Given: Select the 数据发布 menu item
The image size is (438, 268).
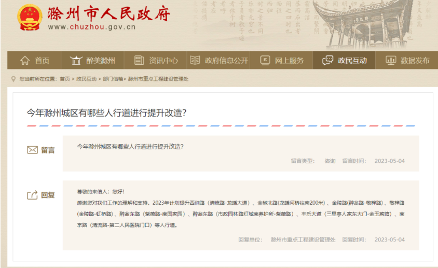Looking at the screenshot, I should pyautogui.click(x=415, y=60).
